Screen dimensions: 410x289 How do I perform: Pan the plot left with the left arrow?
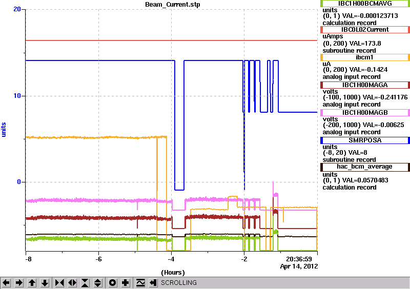6,283
